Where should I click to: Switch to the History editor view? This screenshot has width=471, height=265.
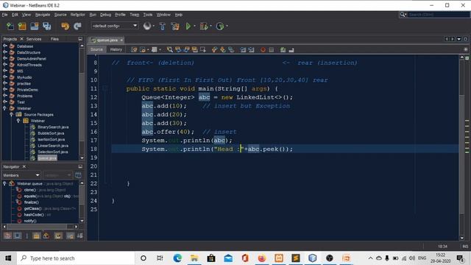tap(116, 49)
